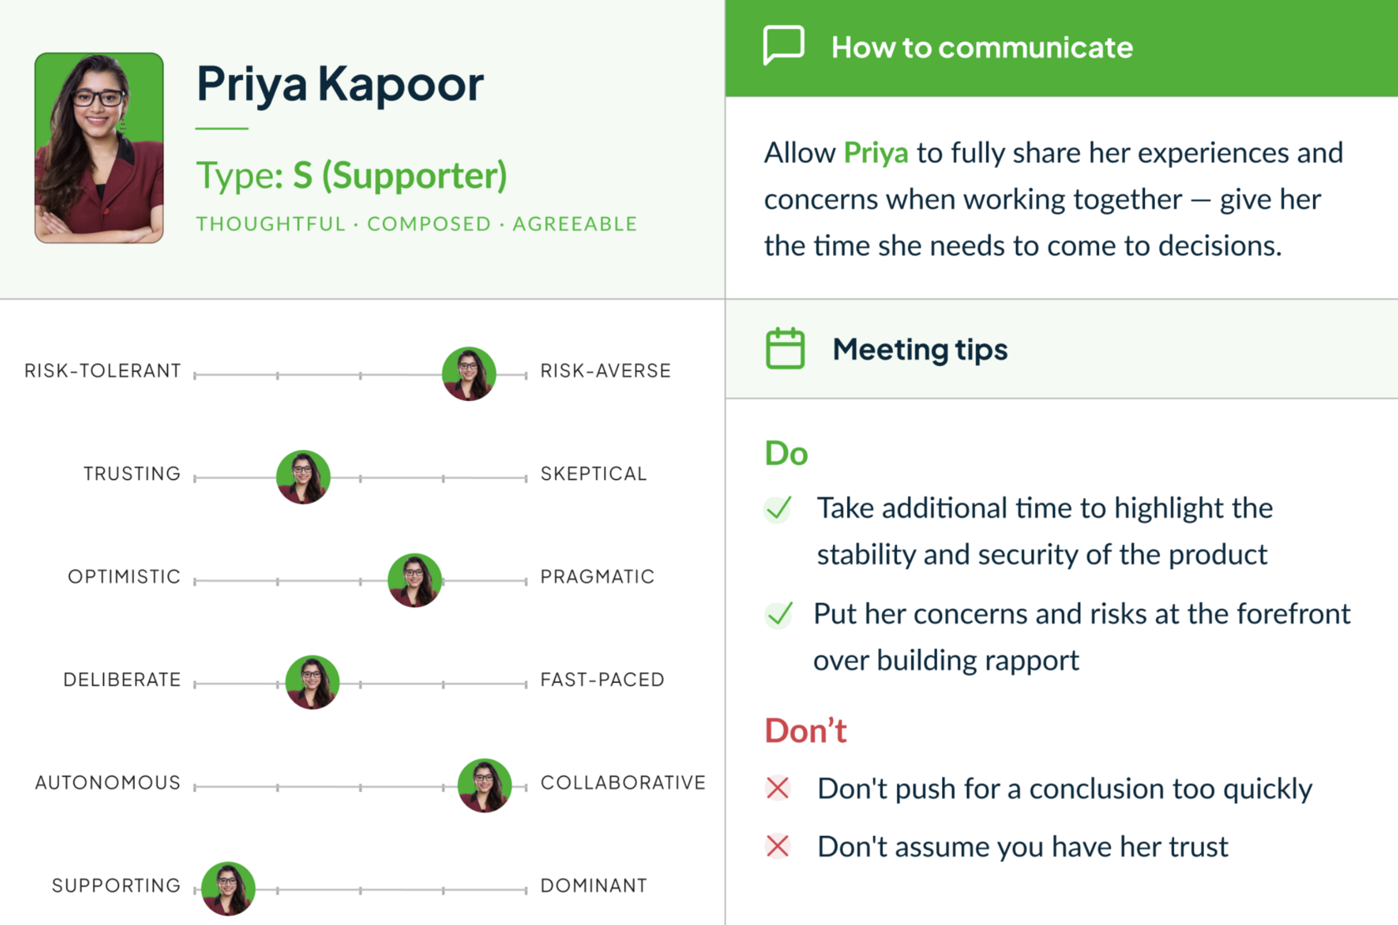Click the avatar marker on Autonomous–Collaborative slider
The height and width of the screenshot is (925, 1398).
tap(484, 785)
